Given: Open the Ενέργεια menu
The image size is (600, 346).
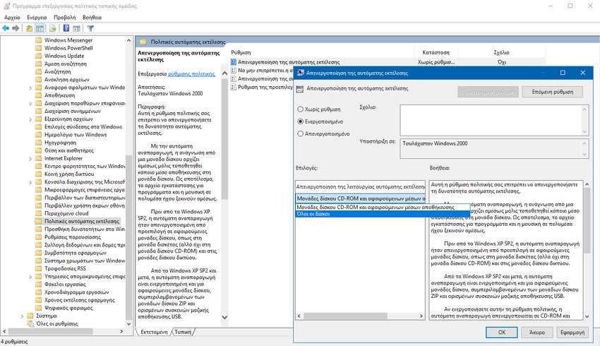Looking at the screenshot, I should coord(37,17).
